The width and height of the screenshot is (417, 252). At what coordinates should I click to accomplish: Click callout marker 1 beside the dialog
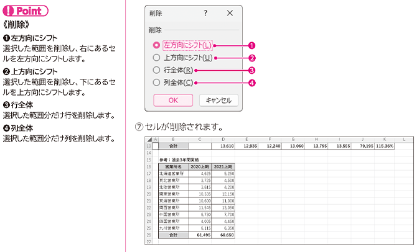[251, 45]
